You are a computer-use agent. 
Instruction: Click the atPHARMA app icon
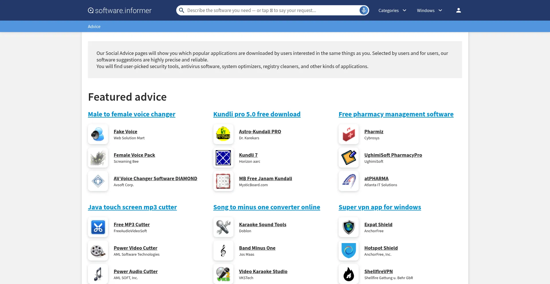pyautogui.click(x=349, y=181)
